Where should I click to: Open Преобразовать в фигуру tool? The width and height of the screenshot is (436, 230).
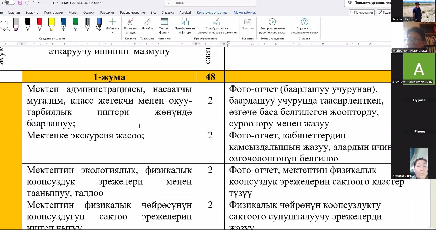tap(185, 26)
